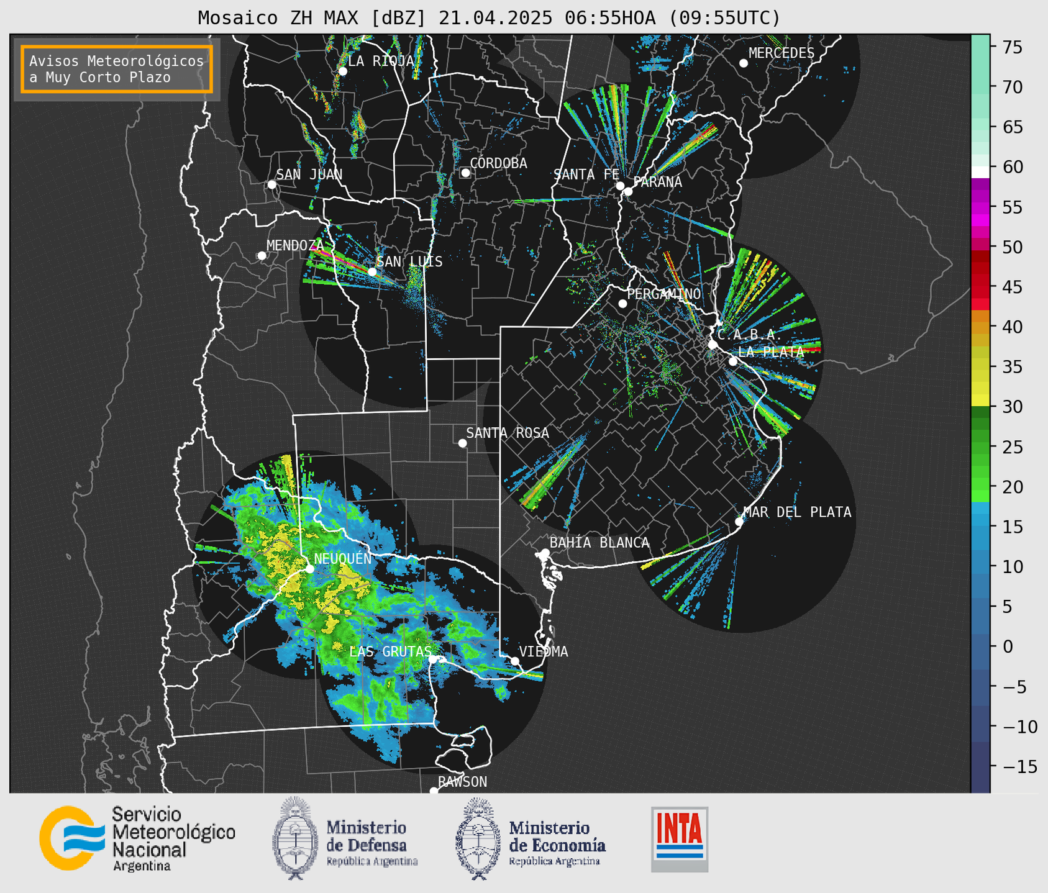
Task: Click the BAHÍA BLANCA label
Action: pos(599,542)
